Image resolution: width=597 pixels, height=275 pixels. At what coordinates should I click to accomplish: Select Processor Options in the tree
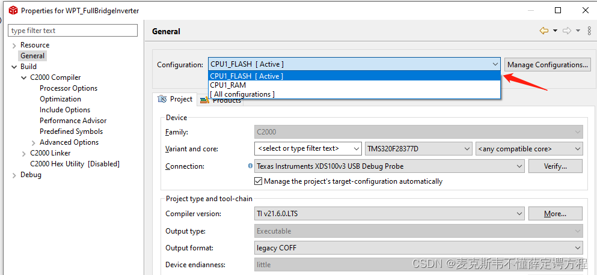point(69,88)
